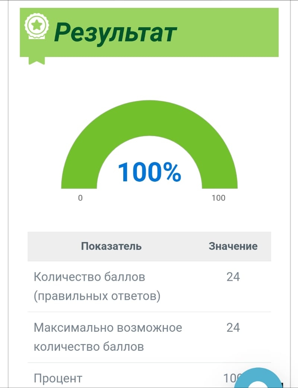The height and width of the screenshot is (388, 298).
Task: Click the gauge maximum label 100
Action: (218, 198)
